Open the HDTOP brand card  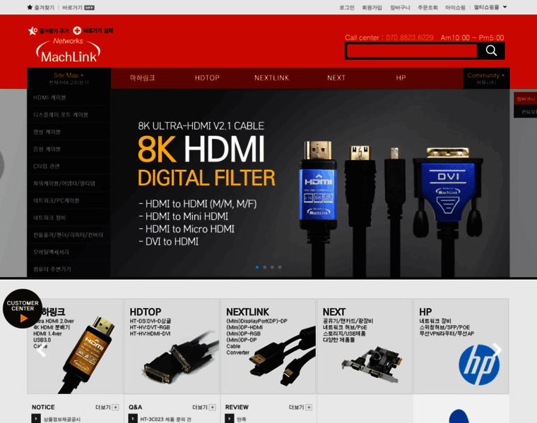pyautogui.click(x=171, y=346)
